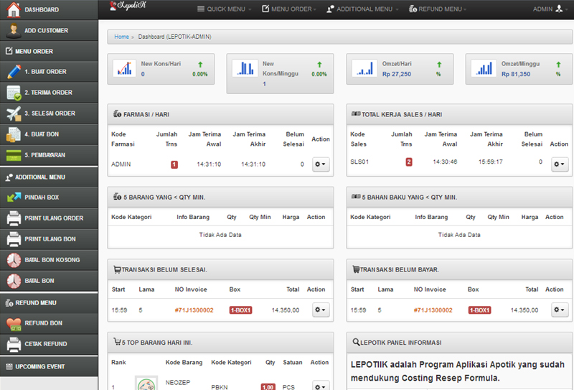Click the 1-BOX1 badge in Belum Bayar
Image resolution: width=574 pixels, height=390 pixels.
coord(479,310)
